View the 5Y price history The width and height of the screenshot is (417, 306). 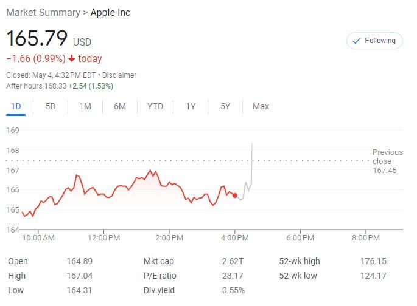(x=225, y=107)
